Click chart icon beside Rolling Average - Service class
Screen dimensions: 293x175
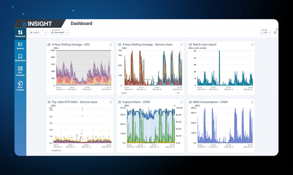tap(119, 45)
